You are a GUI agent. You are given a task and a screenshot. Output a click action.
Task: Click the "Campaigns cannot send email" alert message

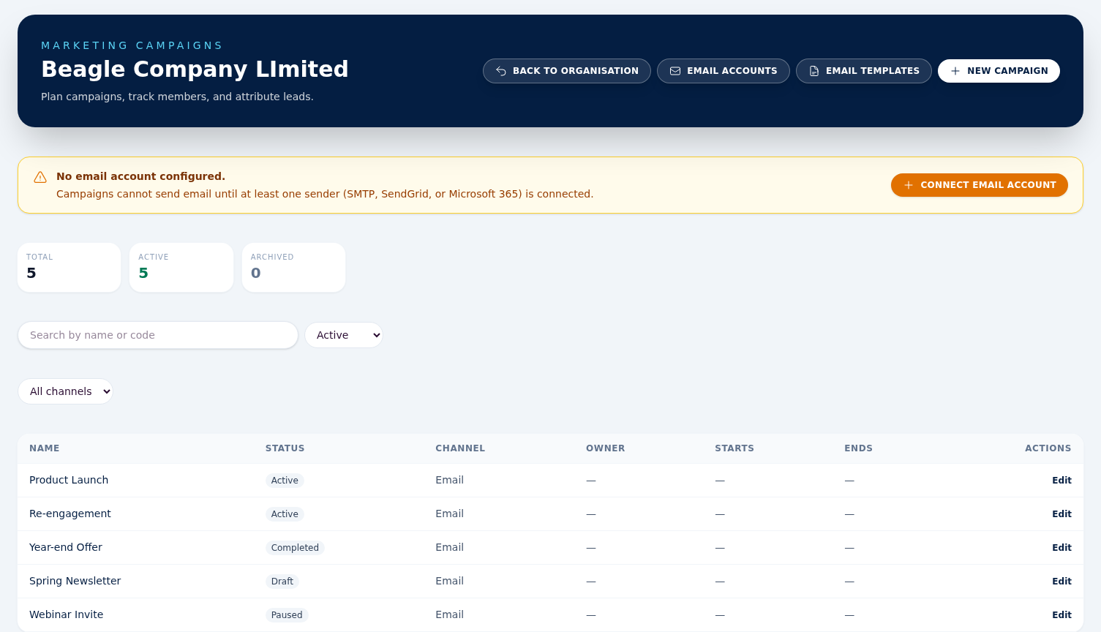(x=325, y=194)
